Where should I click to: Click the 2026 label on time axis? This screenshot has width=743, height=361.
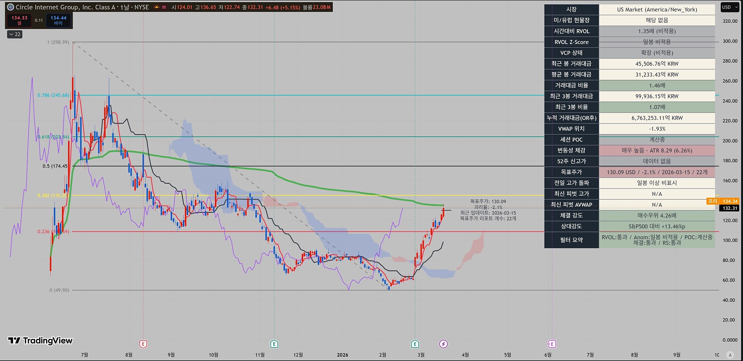[x=342, y=355]
